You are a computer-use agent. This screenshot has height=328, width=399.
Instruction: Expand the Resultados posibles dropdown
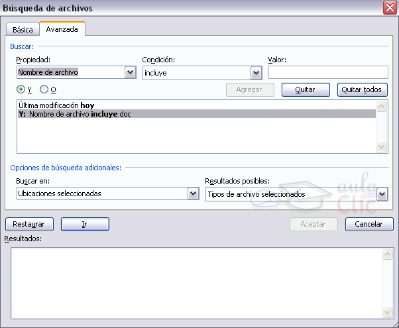[x=382, y=193]
